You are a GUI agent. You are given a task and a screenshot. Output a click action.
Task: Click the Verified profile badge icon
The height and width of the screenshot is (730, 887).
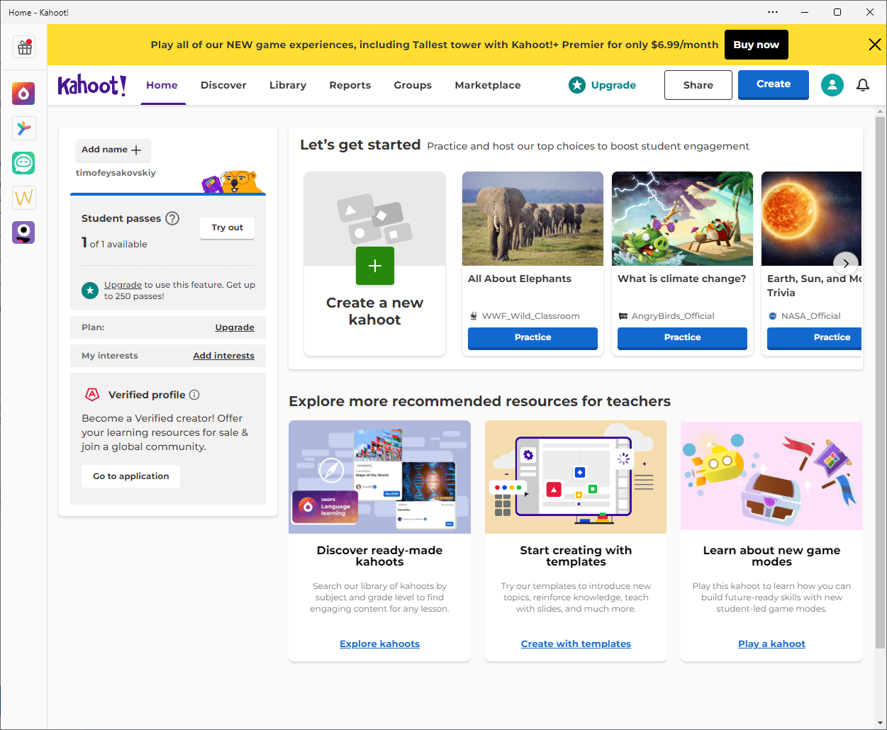coord(92,395)
